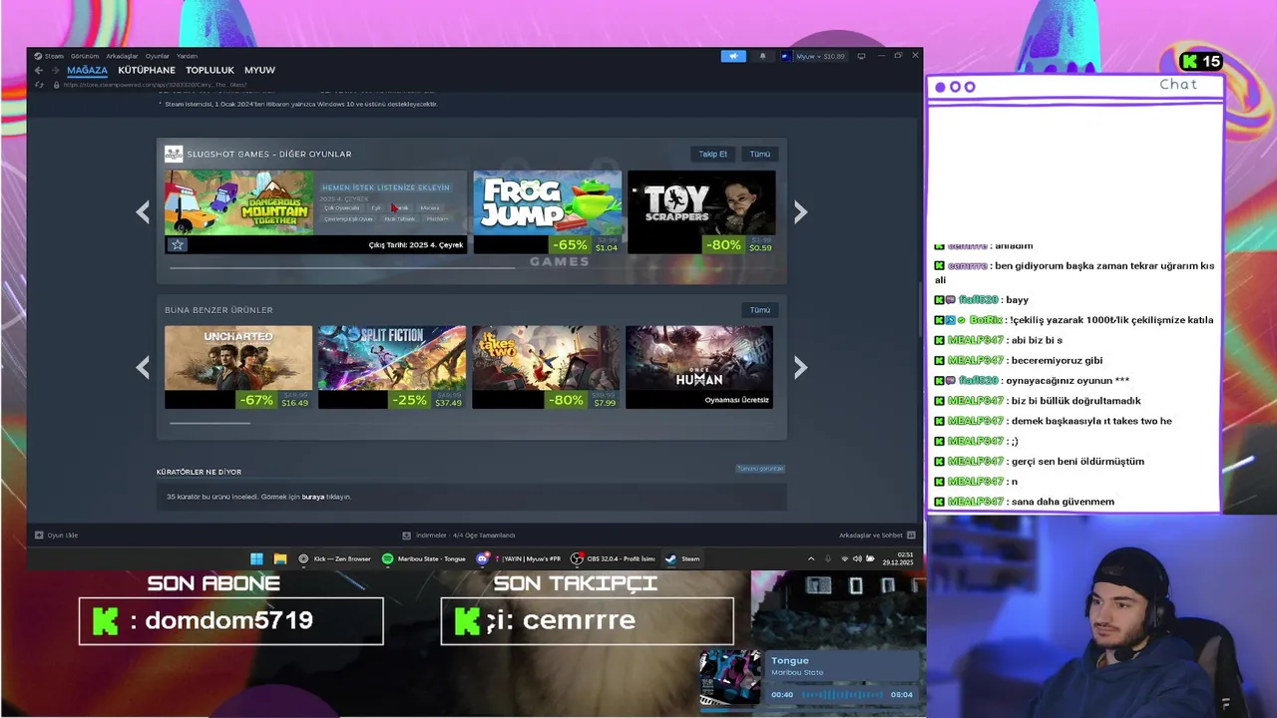Click the Tongue album art thumbnail
This screenshot has height=718, width=1277.
pyautogui.click(x=730, y=679)
